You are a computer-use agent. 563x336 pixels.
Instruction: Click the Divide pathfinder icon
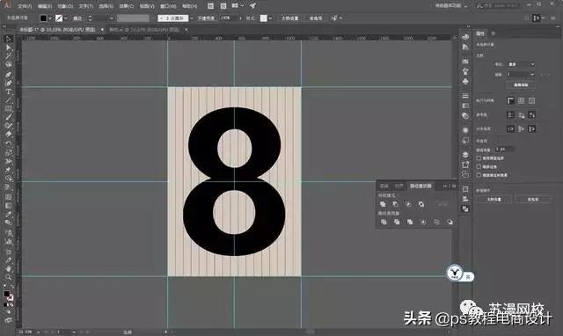pos(384,223)
